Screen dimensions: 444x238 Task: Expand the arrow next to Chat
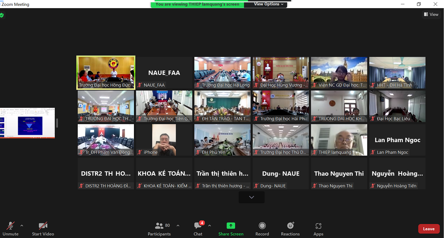coord(209,225)
